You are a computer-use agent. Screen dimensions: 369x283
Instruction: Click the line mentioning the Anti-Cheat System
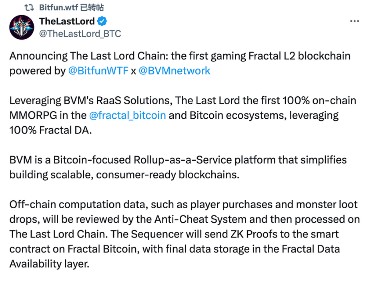[185, 219]
